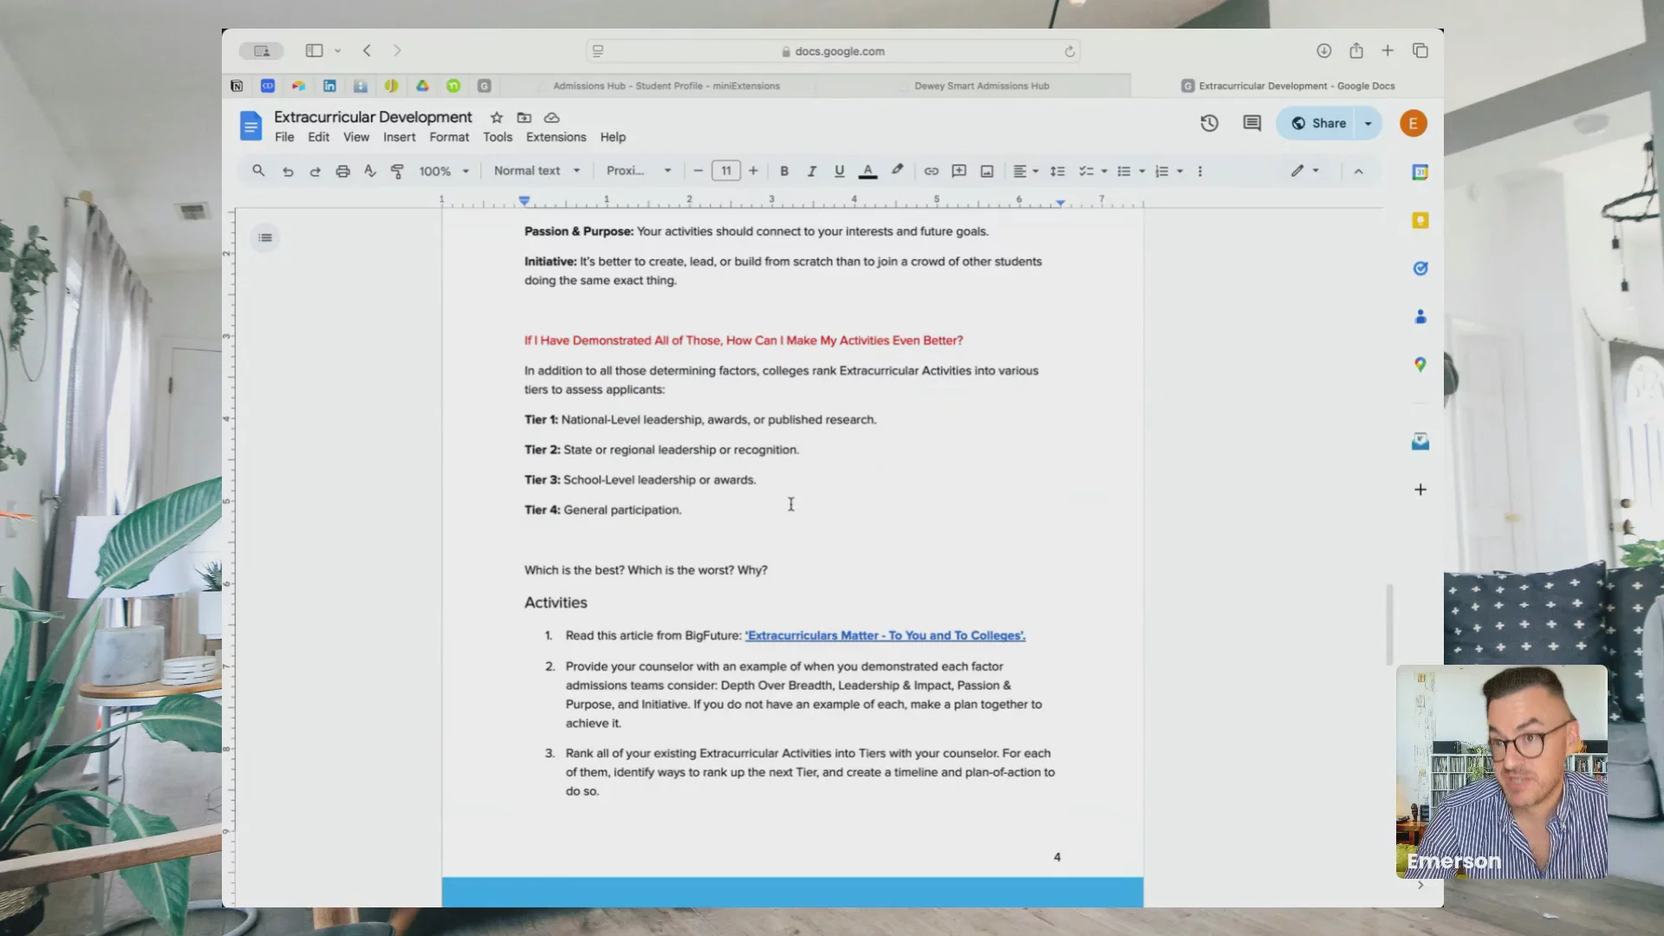Increase font size with plus
Screen dimensions: 1664x936
(753, 172)
